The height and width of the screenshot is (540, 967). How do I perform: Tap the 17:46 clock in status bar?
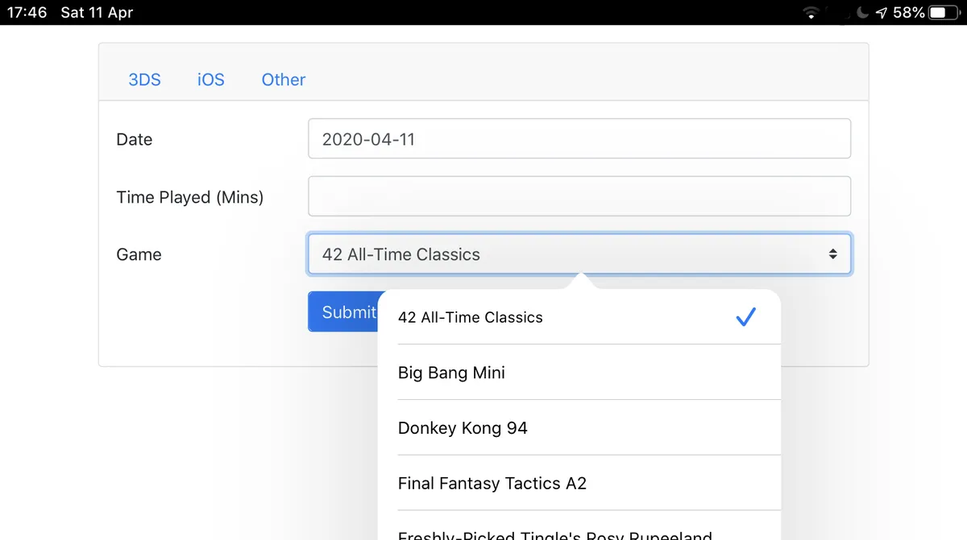(x=27, y=13)
